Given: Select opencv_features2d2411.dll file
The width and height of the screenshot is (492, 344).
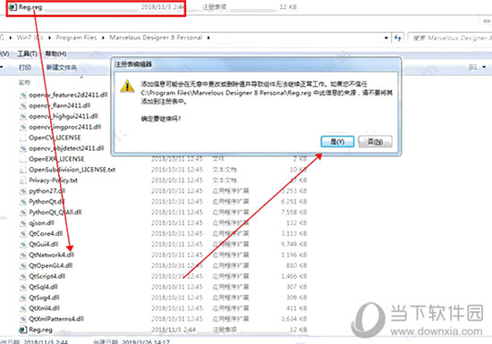Looking at the screenshot, I should (68, 95).
